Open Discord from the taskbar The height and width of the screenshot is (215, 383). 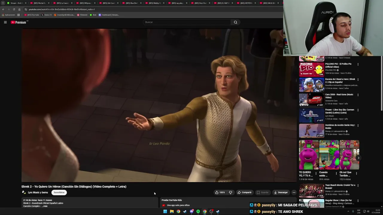[x=191, y=211]
